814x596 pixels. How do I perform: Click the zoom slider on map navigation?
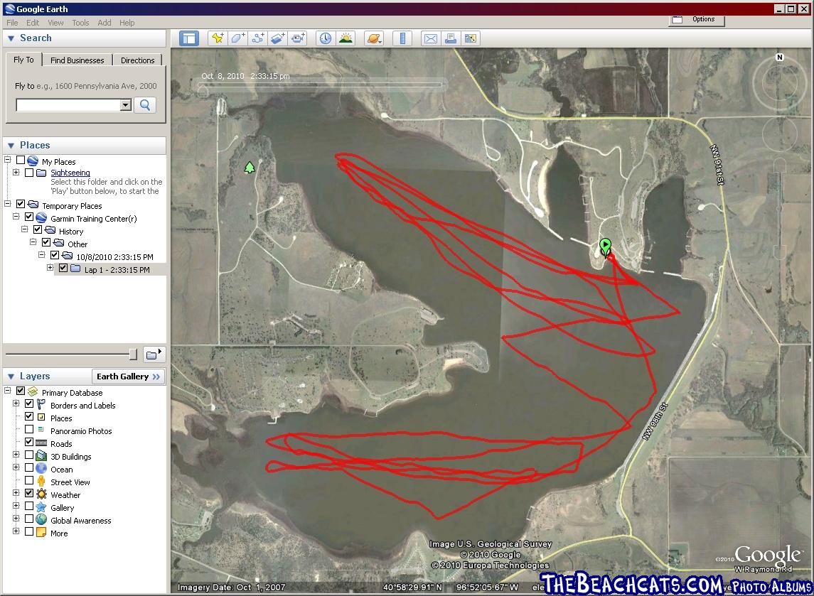click(778, 209)
